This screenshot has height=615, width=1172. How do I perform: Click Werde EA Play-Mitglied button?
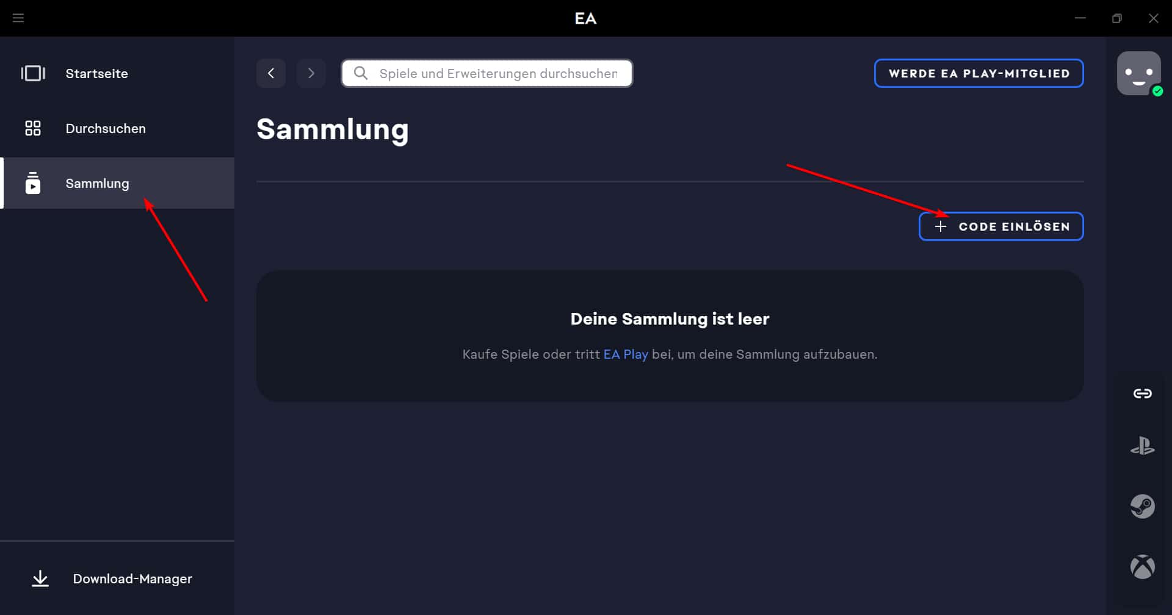[x=979, y=73]
